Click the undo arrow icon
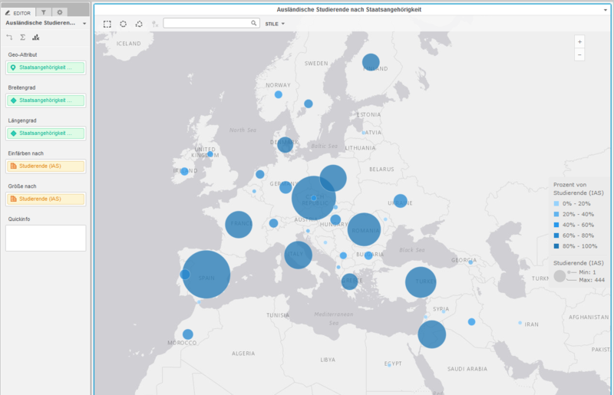The image size is (614, 395). click(x=9, y=37)
